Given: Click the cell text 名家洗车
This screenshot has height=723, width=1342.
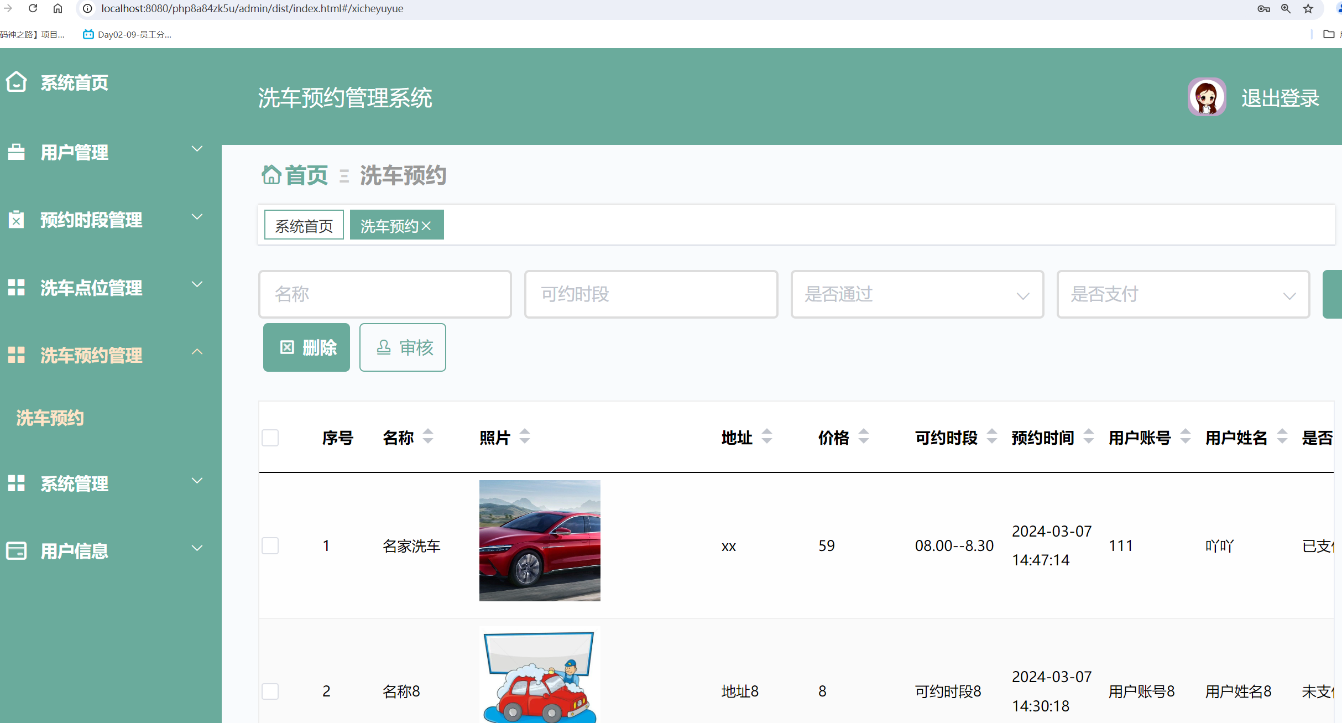Looking at the screenshot, I should click(411, 546).
